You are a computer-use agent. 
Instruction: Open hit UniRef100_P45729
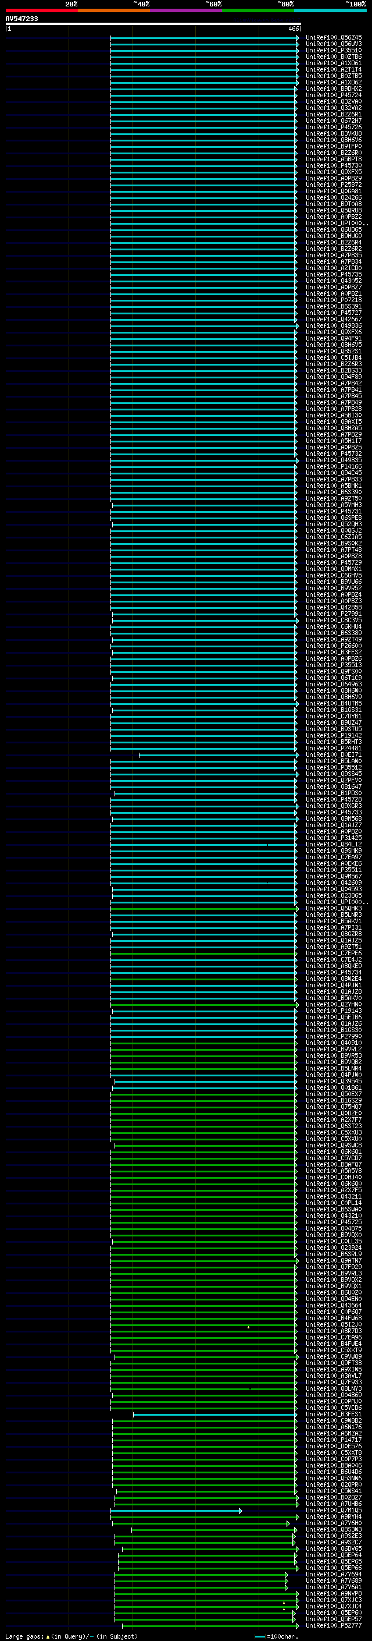(x=333, y=562)
